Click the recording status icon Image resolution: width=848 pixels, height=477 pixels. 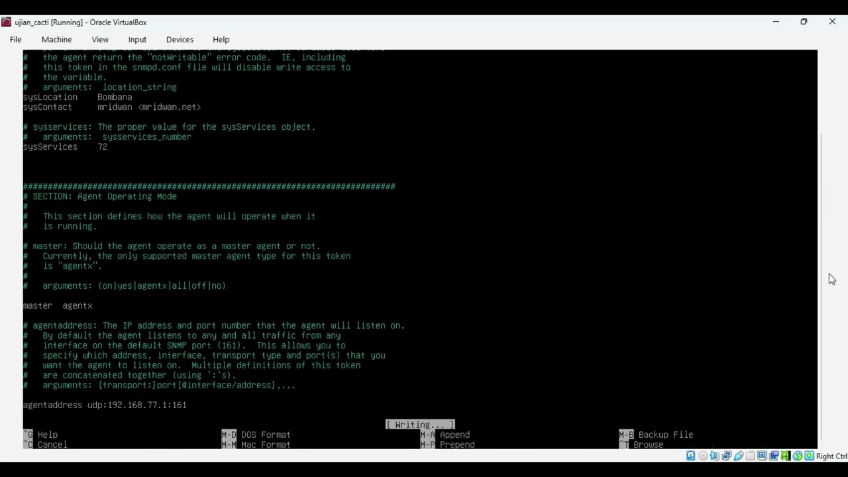pos(774,456)
